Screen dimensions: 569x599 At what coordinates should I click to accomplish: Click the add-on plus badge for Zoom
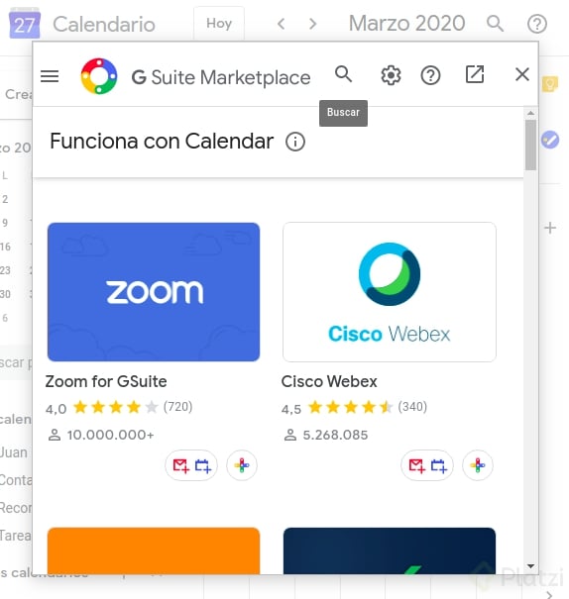point(242,465)
